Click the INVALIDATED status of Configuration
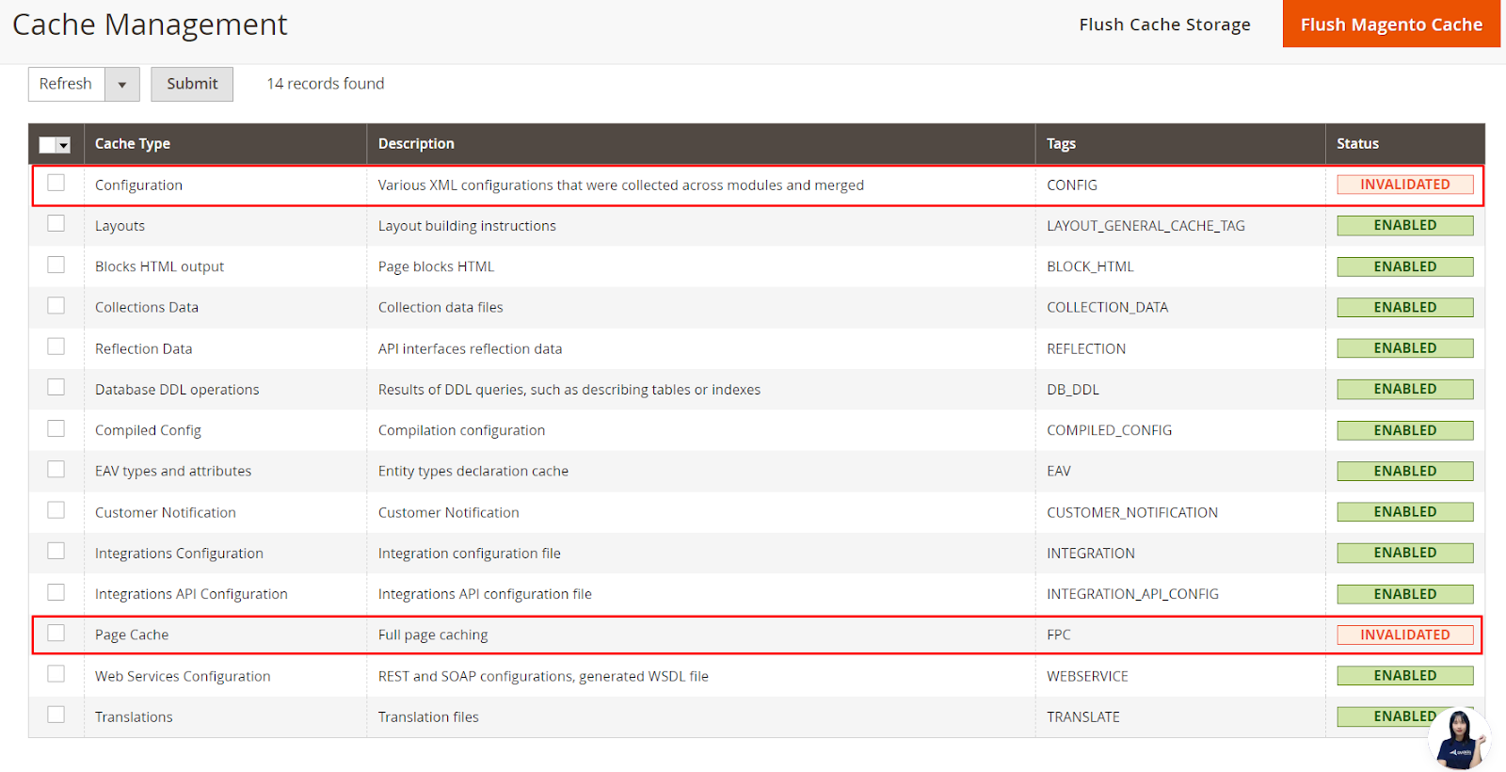The width and height of the screenshot is (1506, 772). pyautogui.click(x=1405, y=185)
